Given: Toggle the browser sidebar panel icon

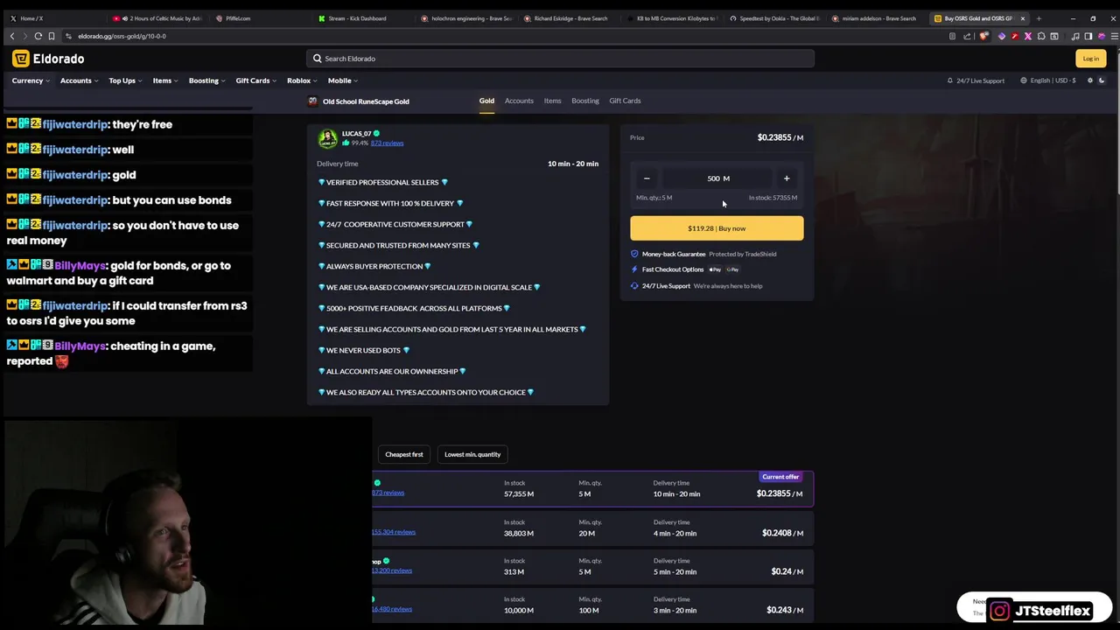Looking at the screenshot, I should pyautogui.click(x=1088, y=36).
